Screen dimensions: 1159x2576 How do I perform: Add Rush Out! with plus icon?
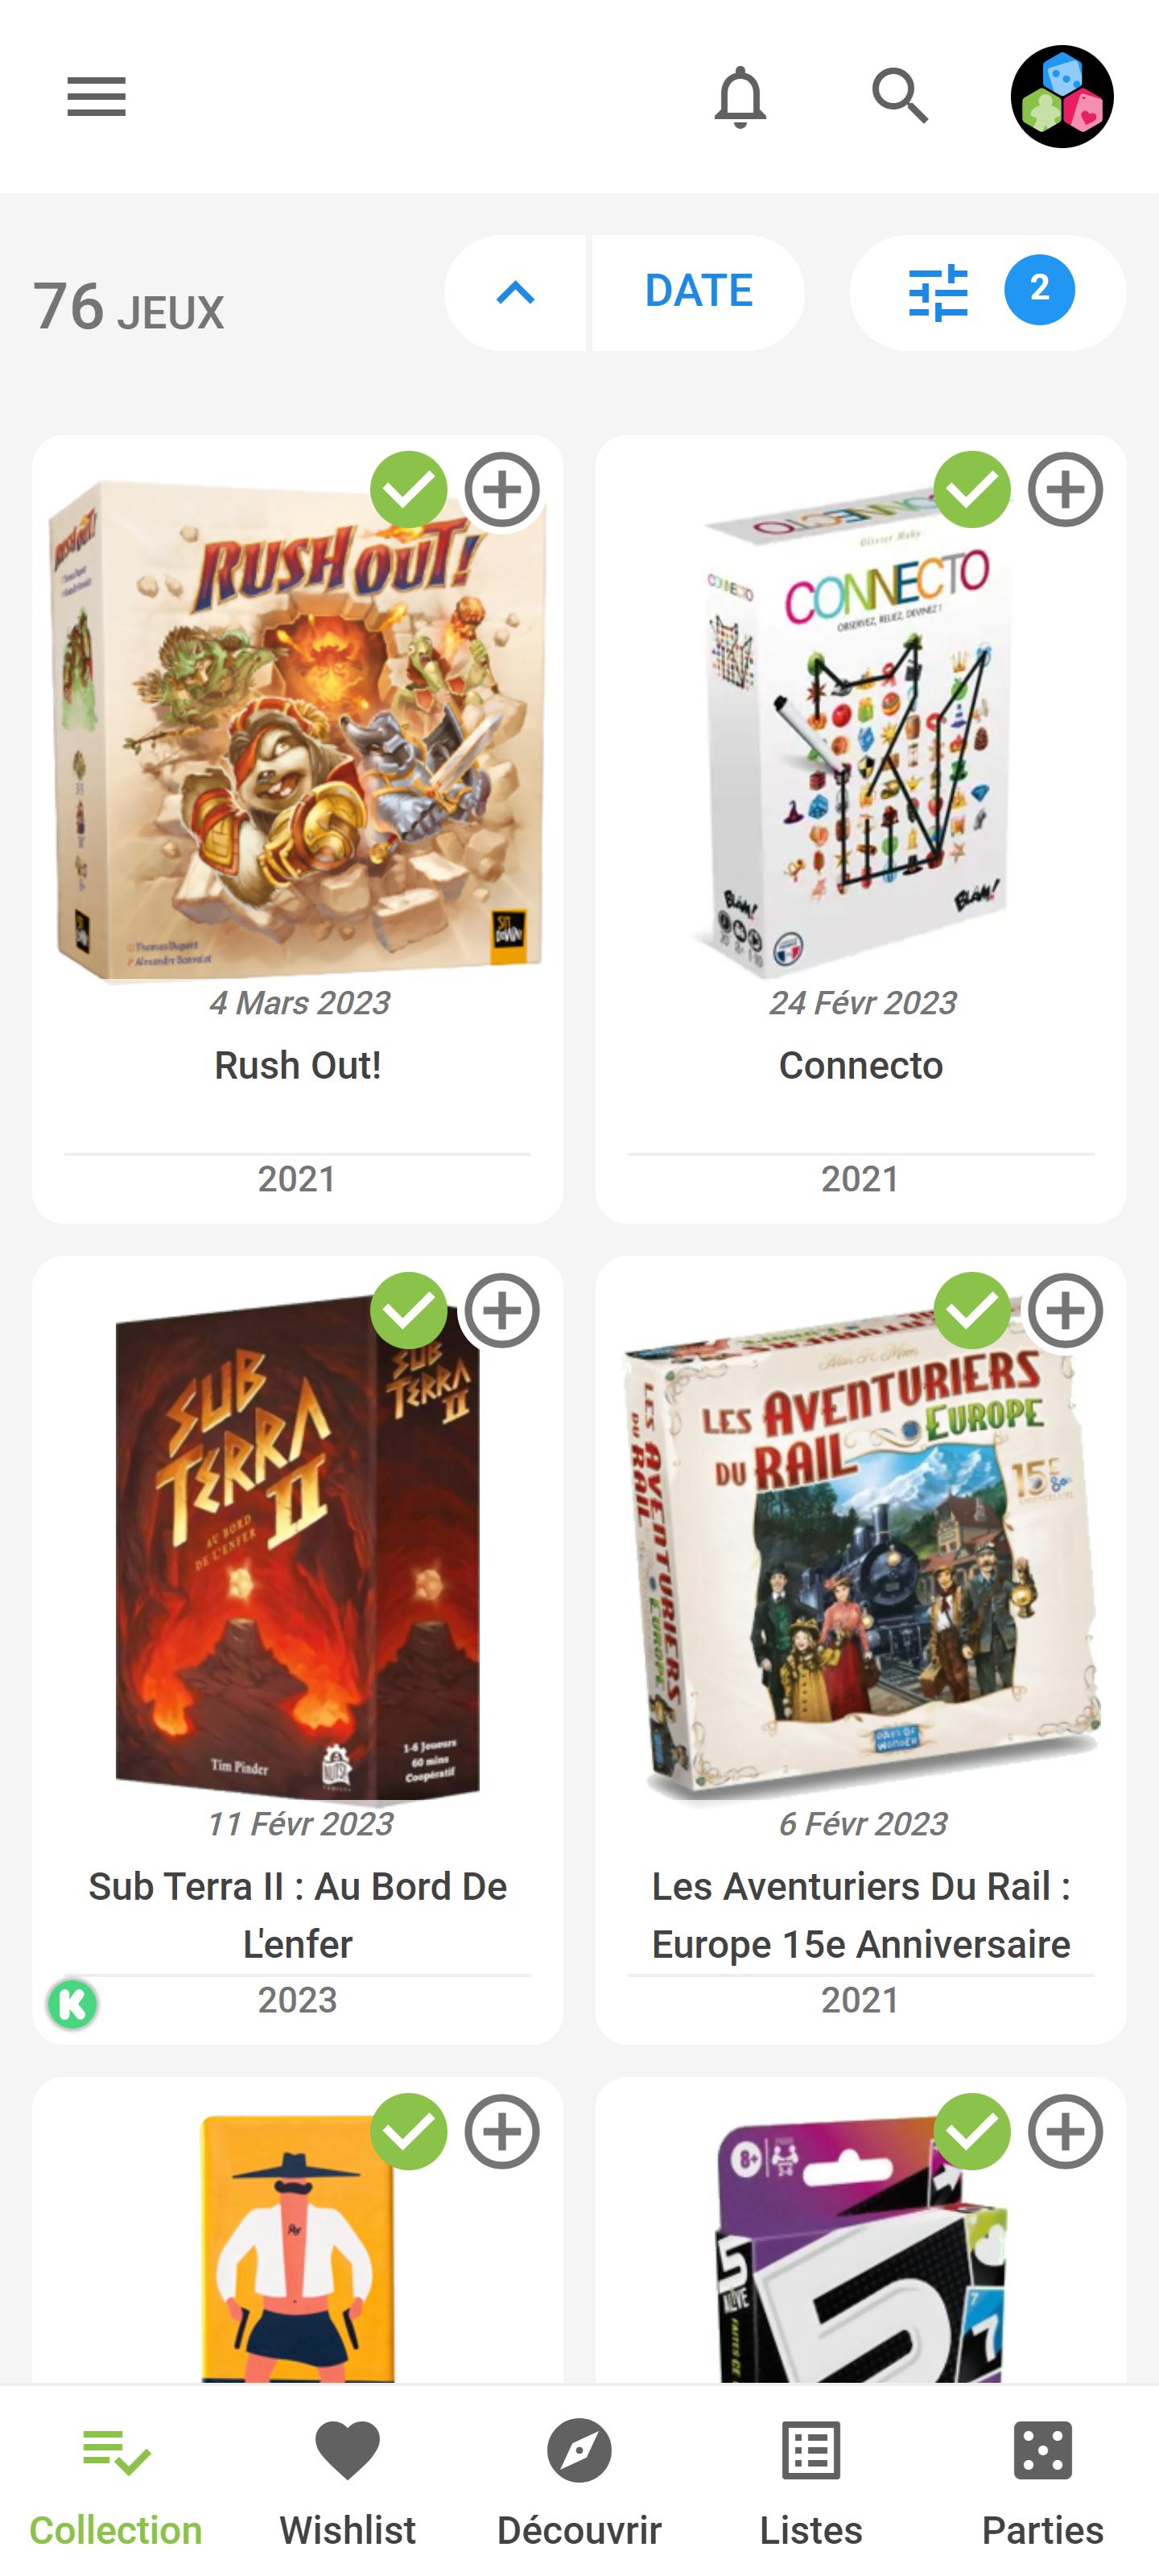(502, 490)
